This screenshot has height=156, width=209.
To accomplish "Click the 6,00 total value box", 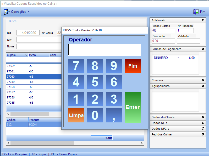I will 102,138.
